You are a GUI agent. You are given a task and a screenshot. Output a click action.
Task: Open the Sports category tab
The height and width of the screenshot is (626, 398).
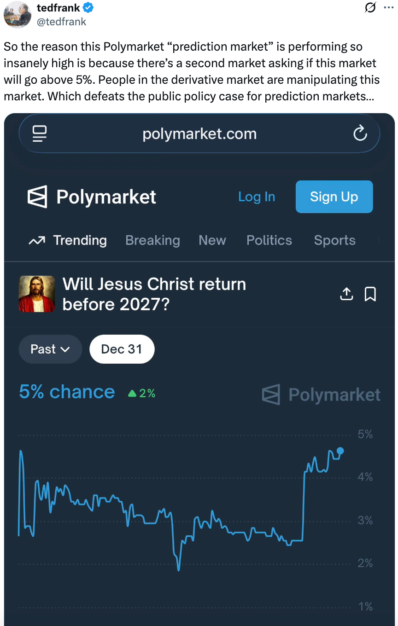point(334,240)
